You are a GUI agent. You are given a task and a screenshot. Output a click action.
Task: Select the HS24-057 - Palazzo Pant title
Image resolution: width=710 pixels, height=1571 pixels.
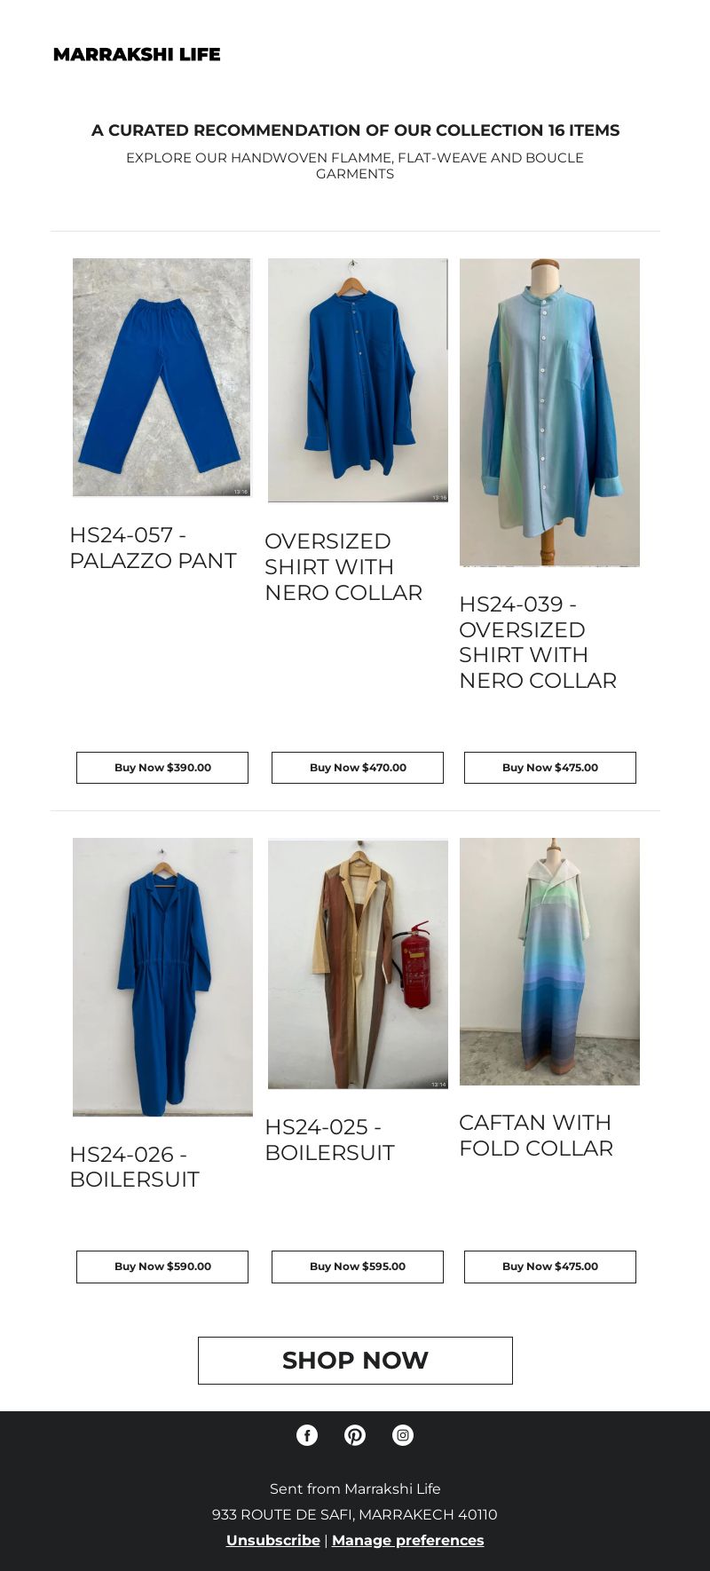tap(154, 548)
